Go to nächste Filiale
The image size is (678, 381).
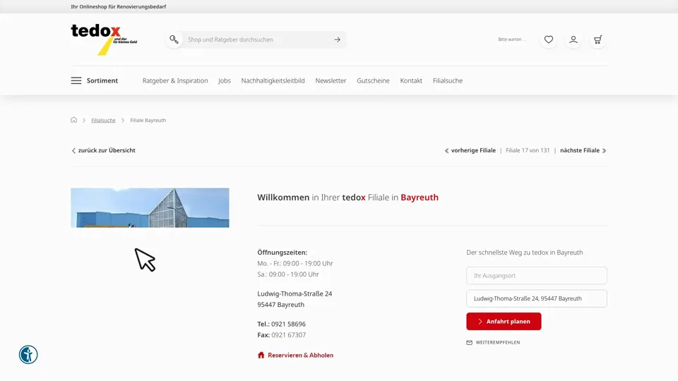point(583,150)
